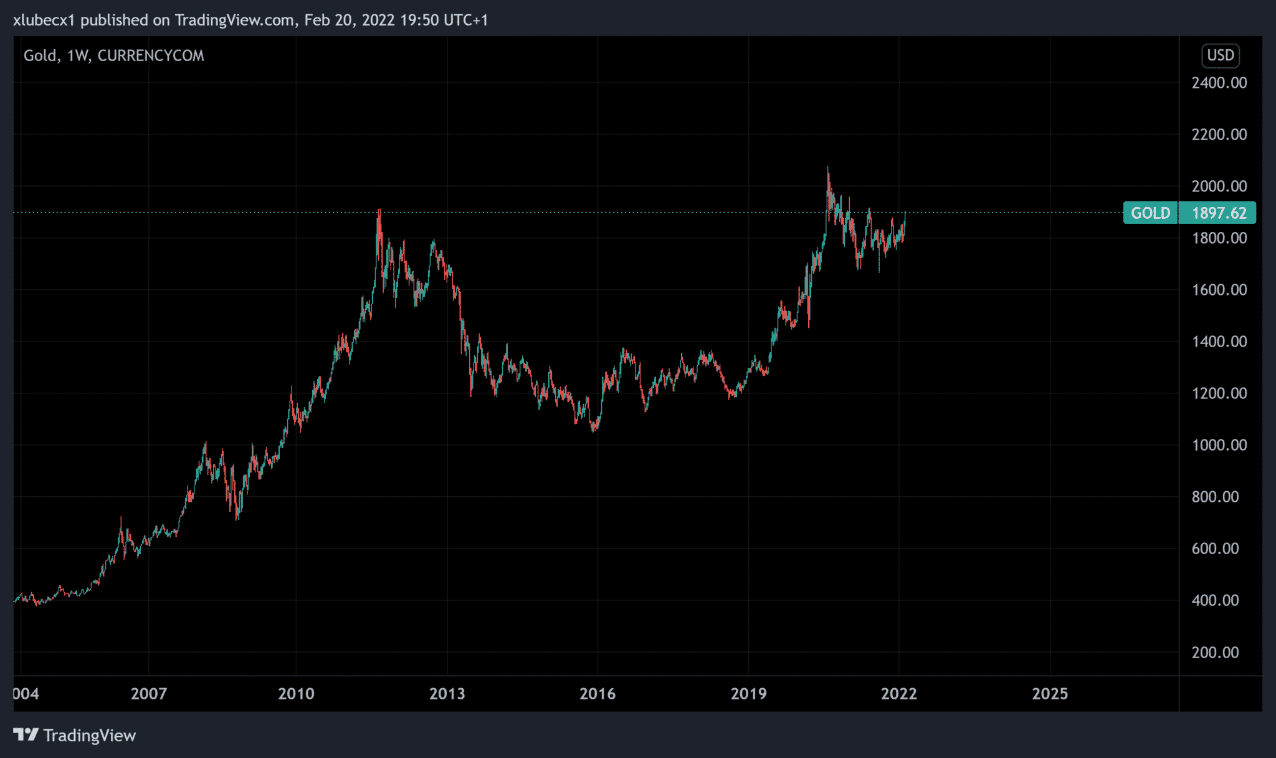Click the 2022 time axis label
The width and height of the screenshot is (1276, 758).
(899, 694)
